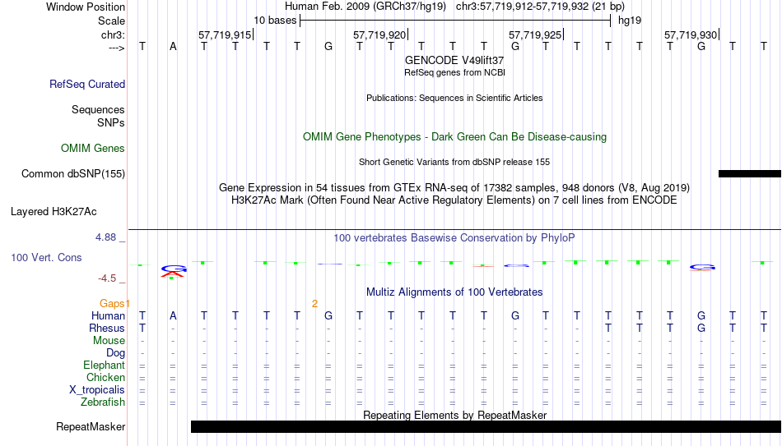Click the 57,719,925 position marker
Image resolution: width=782 pixels, height=446 pixels.
[535, 34]
